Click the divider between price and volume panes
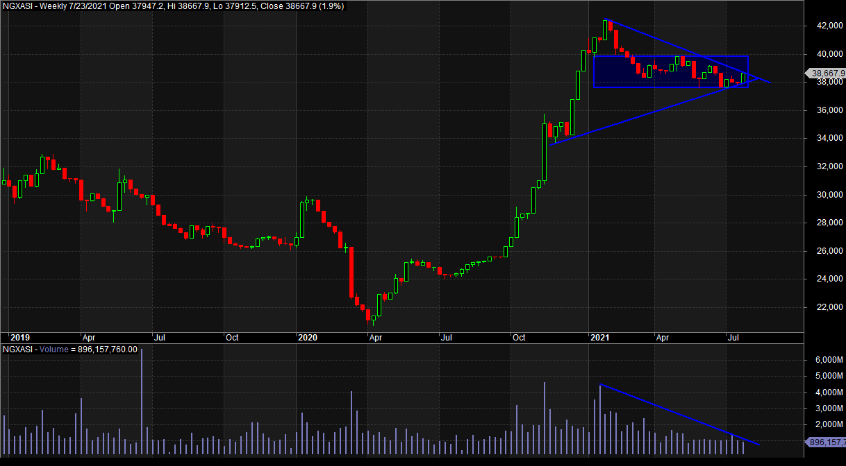The image size is (846, 466). pyautogui.click(x=403, y=343)
